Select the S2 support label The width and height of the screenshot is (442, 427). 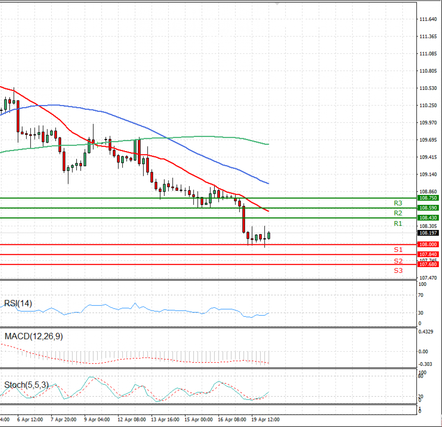398,261
